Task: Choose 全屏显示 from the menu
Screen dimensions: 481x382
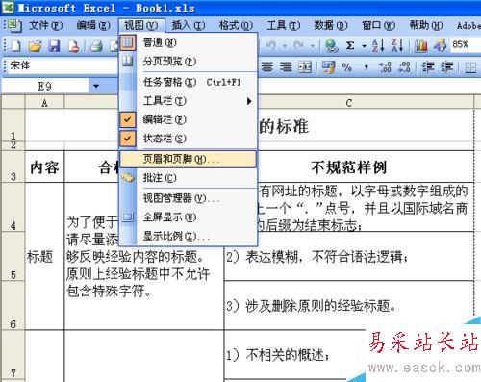Action: click(188, 217)
